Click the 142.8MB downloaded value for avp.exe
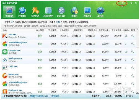Screen dimensions: 140x100 (x=105, y=36)
